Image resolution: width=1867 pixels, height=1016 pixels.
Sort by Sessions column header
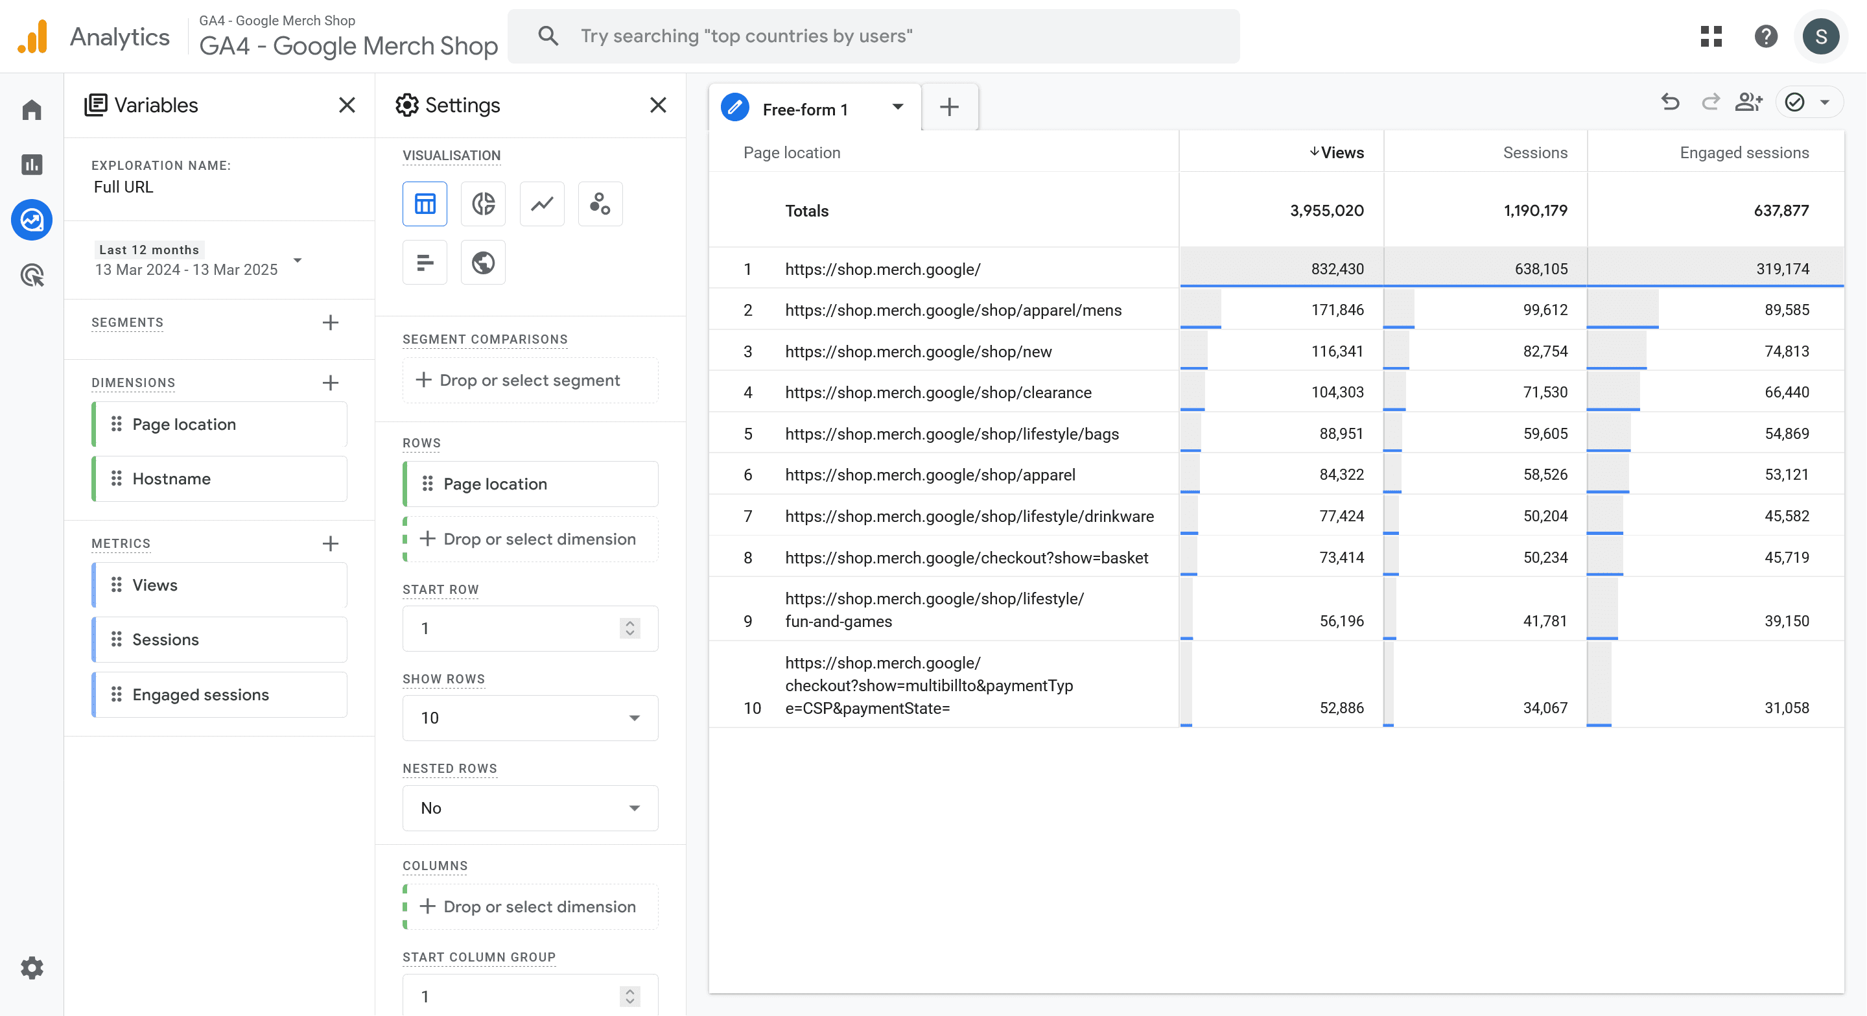tap(1535, 152)
